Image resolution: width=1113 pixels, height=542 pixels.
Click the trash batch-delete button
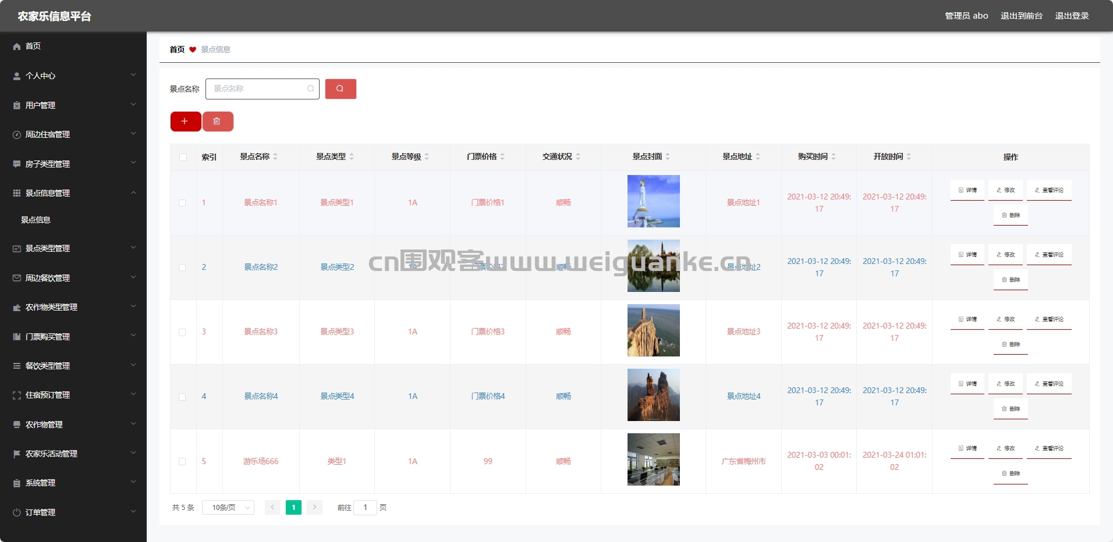point(217,122)
